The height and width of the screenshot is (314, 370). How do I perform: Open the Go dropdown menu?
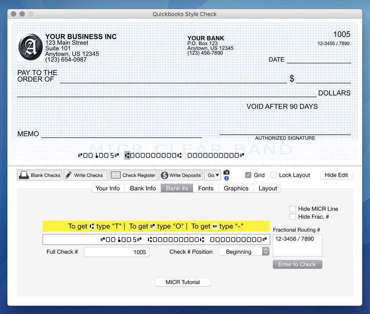click(212, 175)
